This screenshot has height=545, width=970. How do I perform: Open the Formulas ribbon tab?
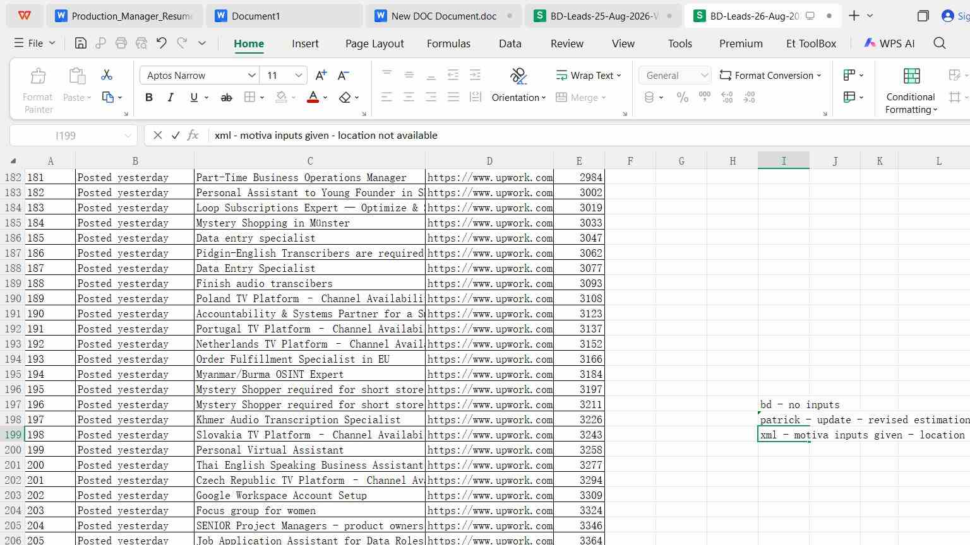tap(448, 44)
